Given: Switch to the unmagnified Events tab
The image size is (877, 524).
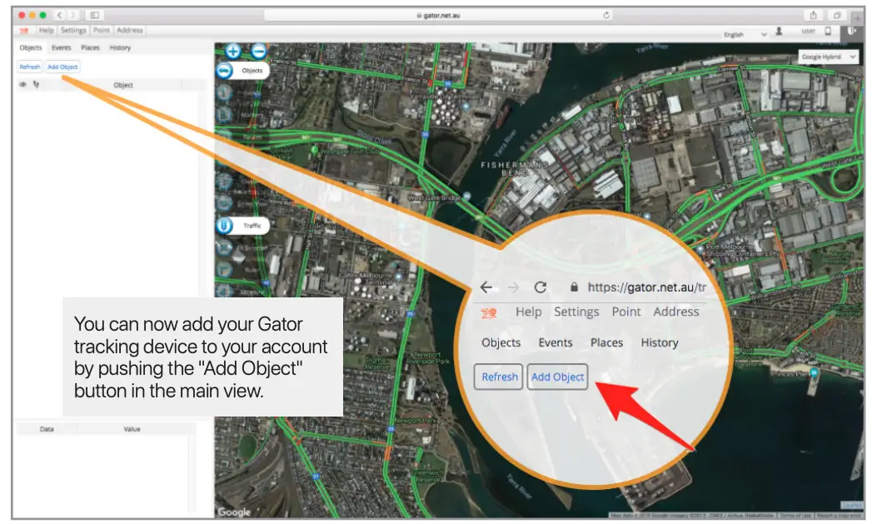Looking at the screenshot, I should pyautogui.click(x=62, y=47).
